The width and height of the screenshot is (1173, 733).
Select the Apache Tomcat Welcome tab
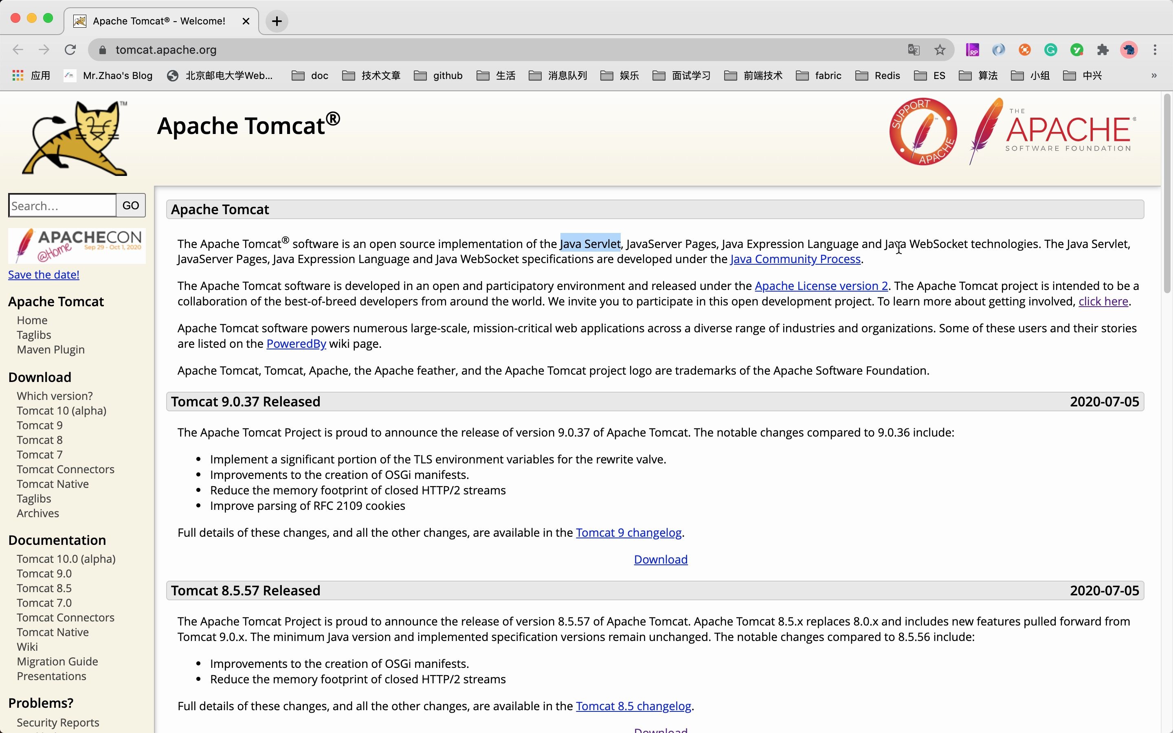160,21
